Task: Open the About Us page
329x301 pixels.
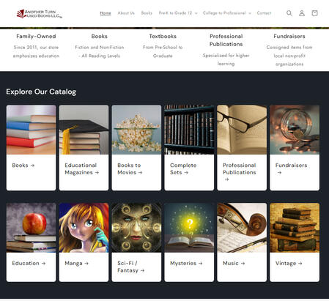Action: click(x=126, y=13)
